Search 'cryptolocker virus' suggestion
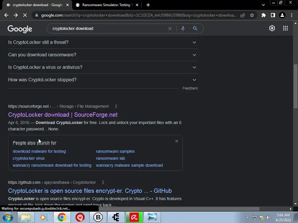 [x=29, y=158]
